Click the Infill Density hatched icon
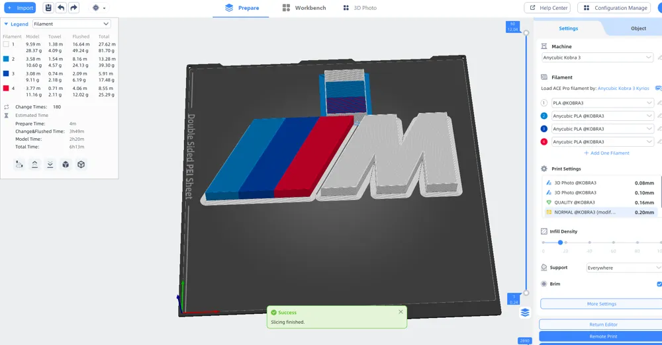Screen dimensions: 662x345 pyautogui.click(x=544, y=231)
